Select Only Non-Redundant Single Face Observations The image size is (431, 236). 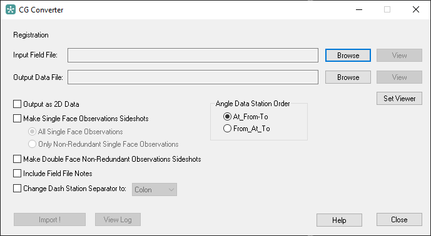(32, 144)
